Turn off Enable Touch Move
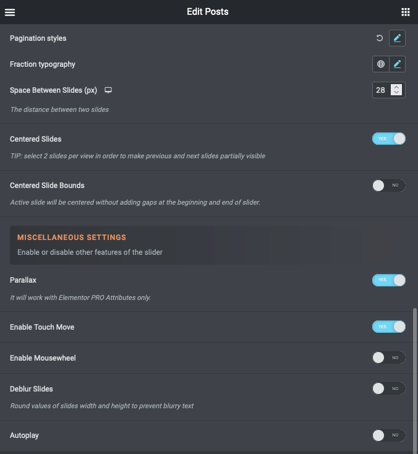This screenshot has height=454, width=418. pyautogui.click(x=389, y=327)
